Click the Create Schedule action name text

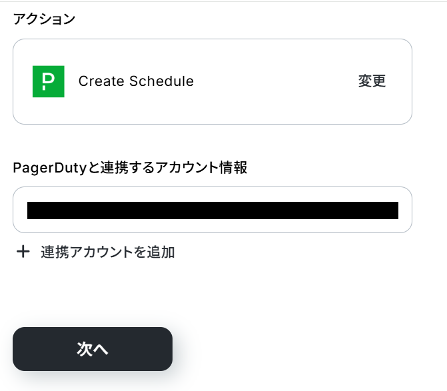point(136,81)
